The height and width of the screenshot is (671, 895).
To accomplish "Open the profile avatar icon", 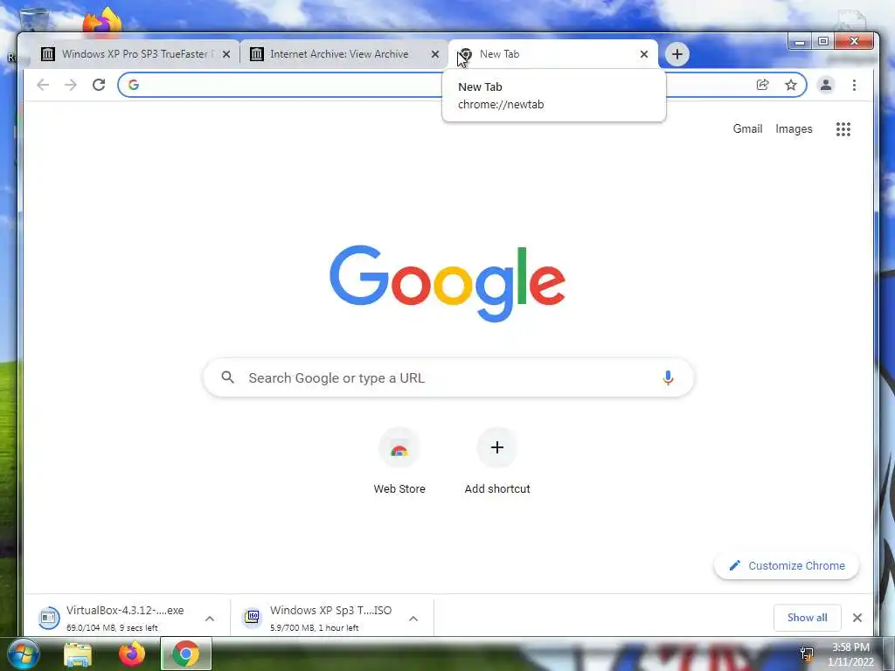I will point(826,85).
